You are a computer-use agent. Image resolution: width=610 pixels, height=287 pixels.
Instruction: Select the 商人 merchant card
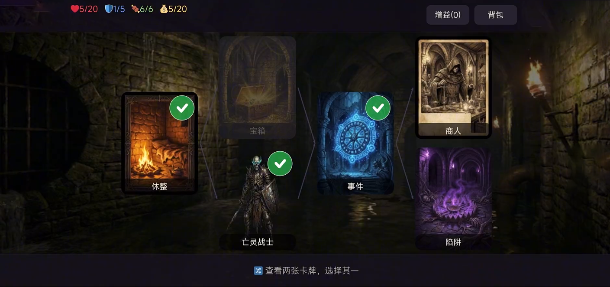click(x=453, y=88)
